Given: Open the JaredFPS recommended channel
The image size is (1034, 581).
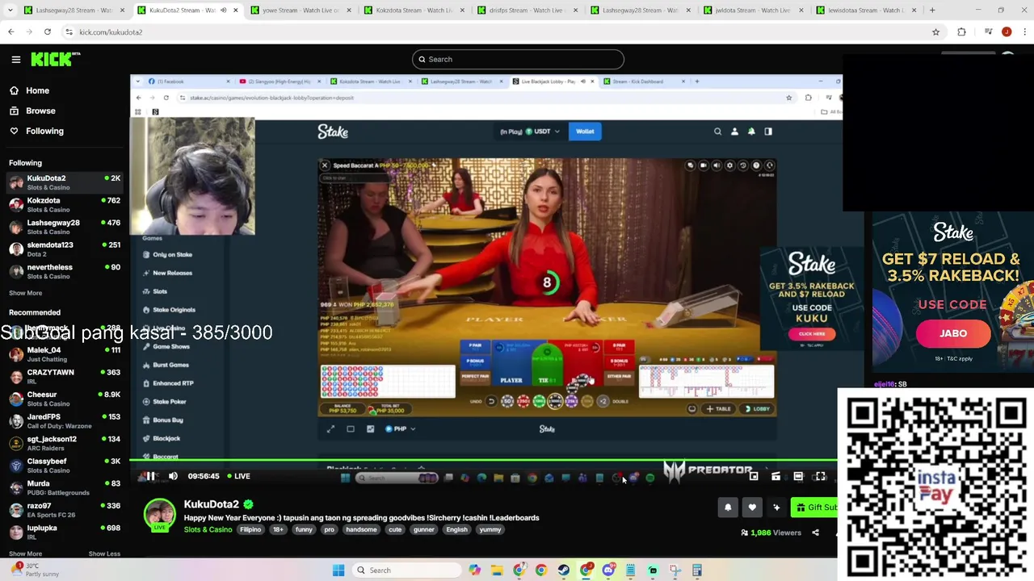Looking at the screenshot, I should pos(64,421).
